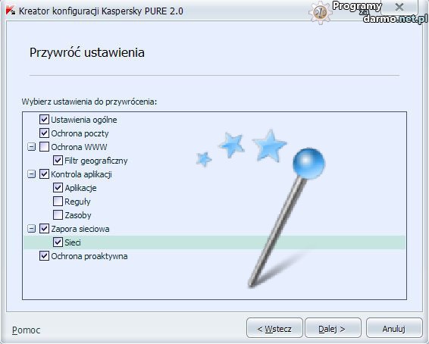Enable the Ochrona WWW checkbox
Viewport: 429px width, 344px height.
(x=44, y=147)
